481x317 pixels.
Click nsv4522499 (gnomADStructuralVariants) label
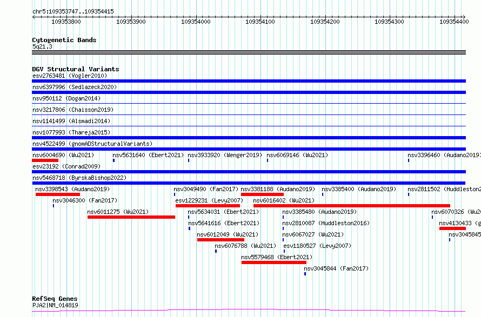[x=92, y=144]
